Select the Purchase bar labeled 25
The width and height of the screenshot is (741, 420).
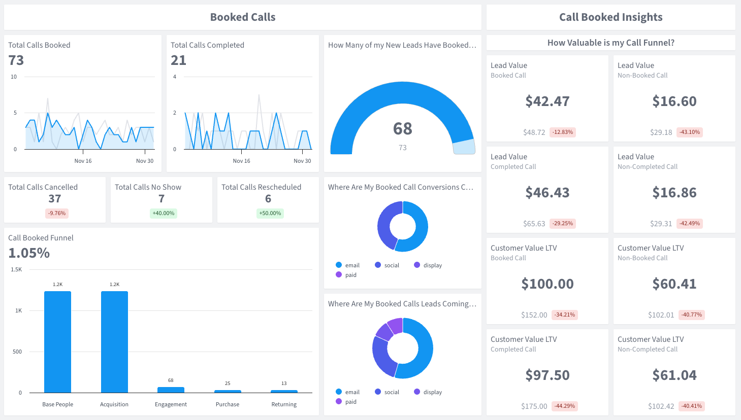(228, 391)
